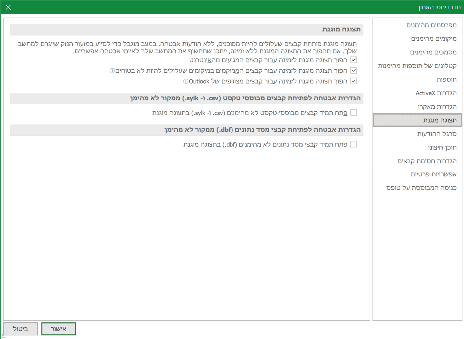Open הגדרות מאקרו (Macro Settings)
Screen dimensions: 464x339
point(417,107)
